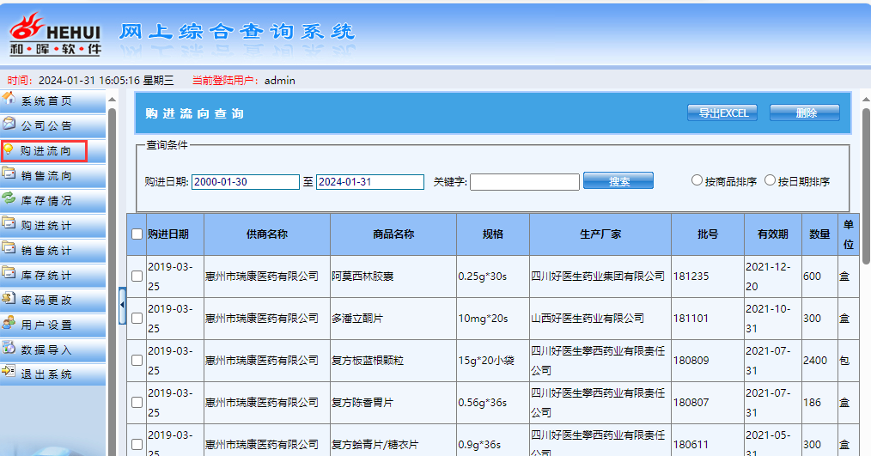Open the 购进统计 menu item

pos(46,226)
